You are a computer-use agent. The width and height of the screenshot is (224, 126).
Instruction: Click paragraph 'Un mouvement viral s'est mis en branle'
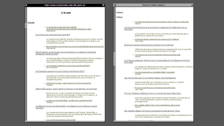coord(161,35)
